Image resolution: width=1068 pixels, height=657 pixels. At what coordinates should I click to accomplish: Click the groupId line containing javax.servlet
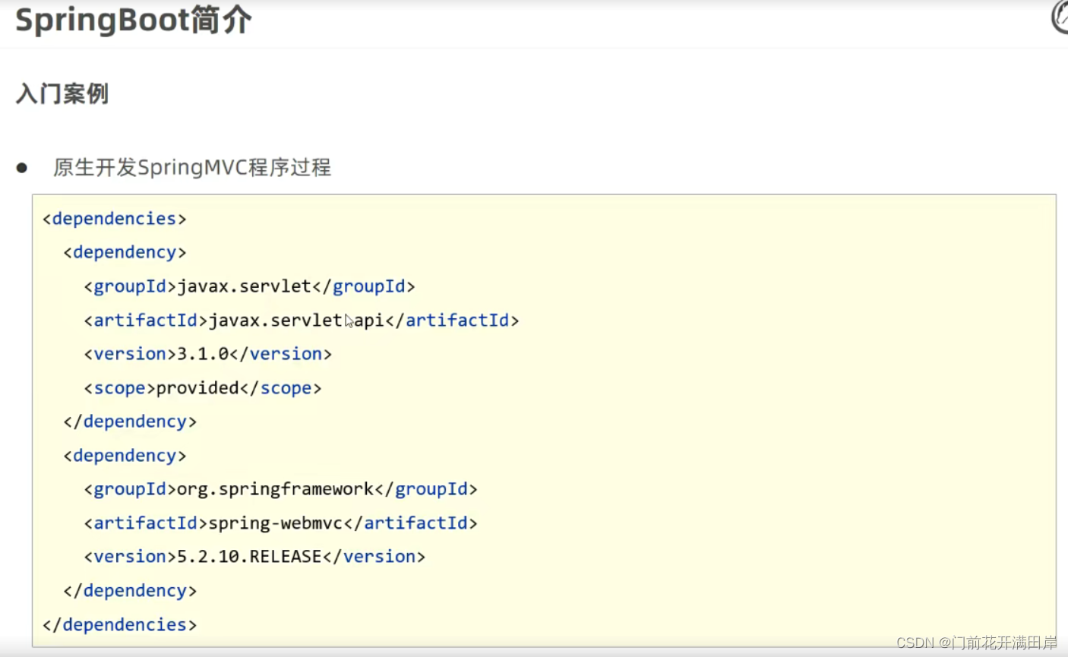point(249,286)
